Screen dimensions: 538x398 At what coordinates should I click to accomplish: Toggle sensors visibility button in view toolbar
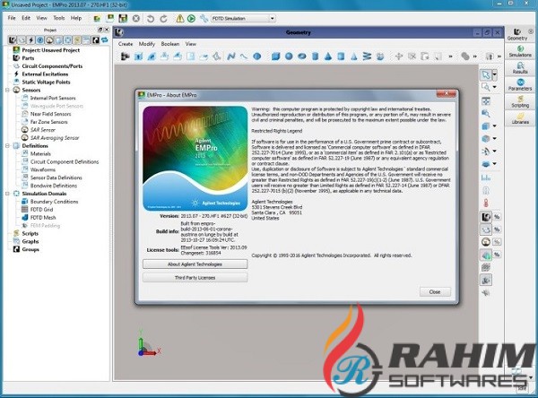pyautogui.click(x=486, y=242)
